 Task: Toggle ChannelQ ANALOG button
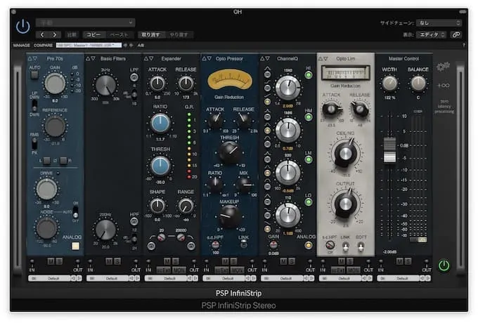click(308, 245)
